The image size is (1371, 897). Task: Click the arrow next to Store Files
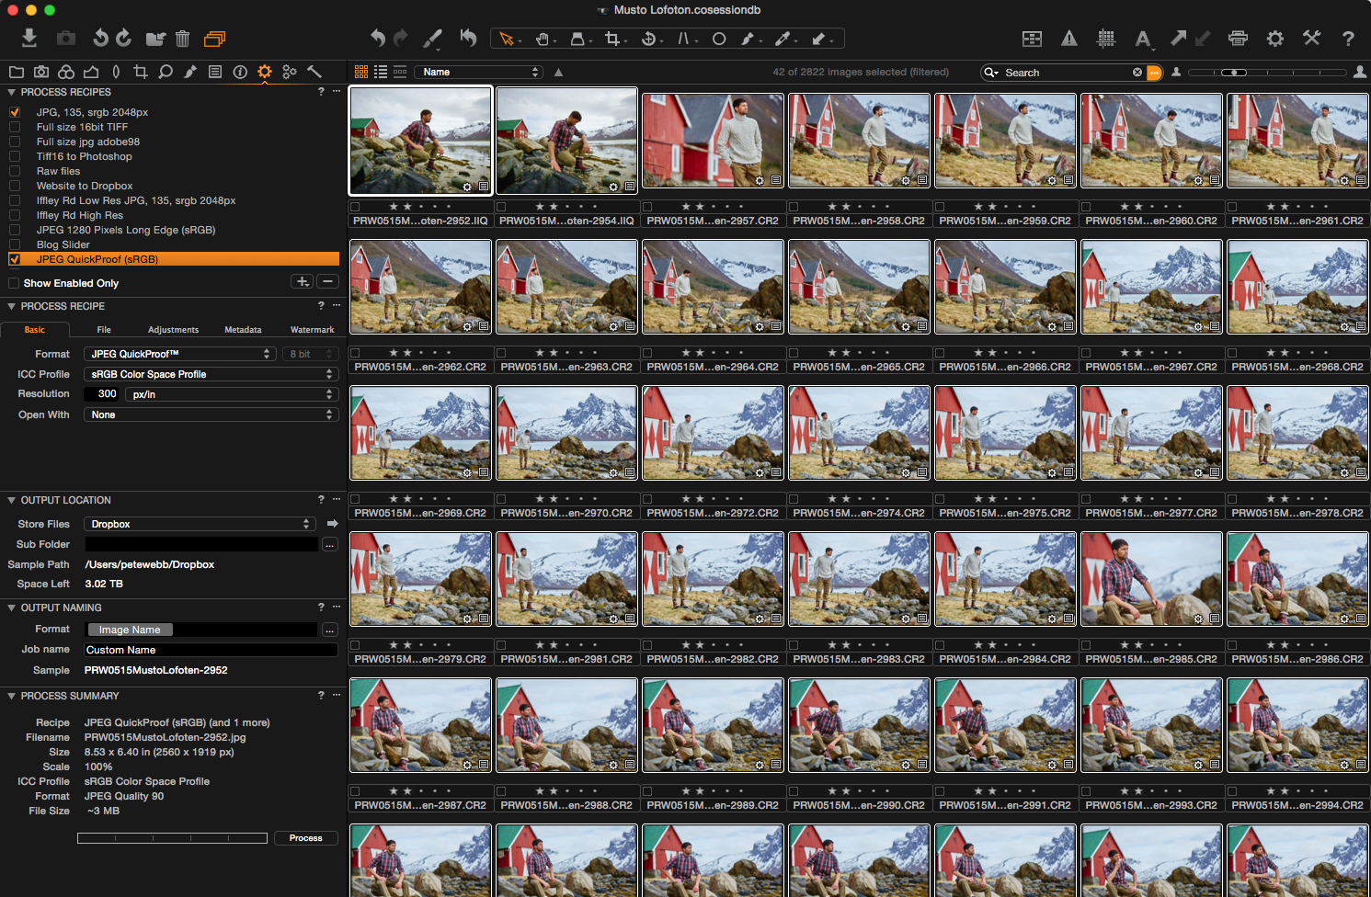point(333,524)
